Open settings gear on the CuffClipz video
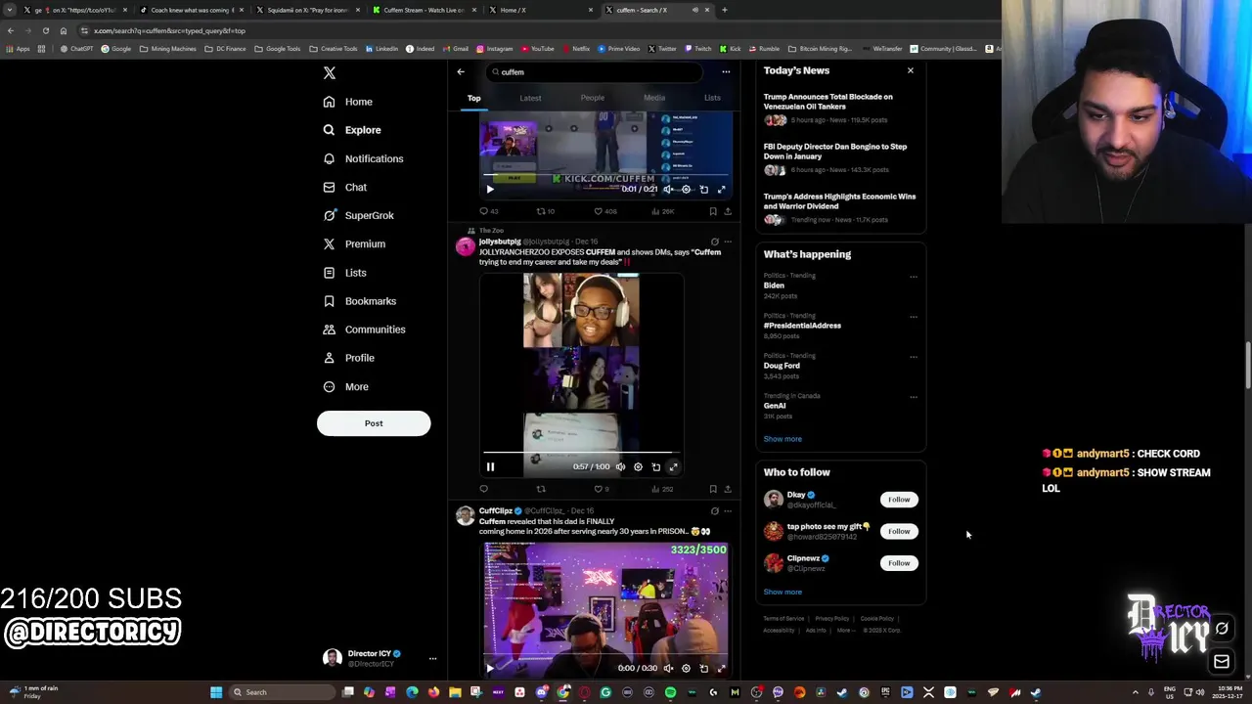Viewport: 1252px width, 704px height. [686, 669]
